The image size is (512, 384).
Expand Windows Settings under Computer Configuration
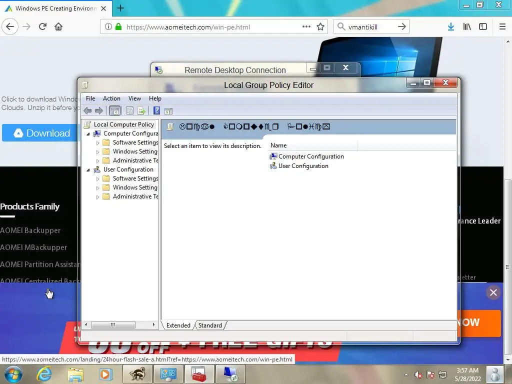(x=97, y=152)
